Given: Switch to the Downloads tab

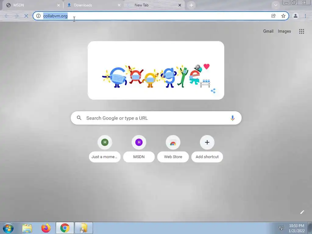Looking at the screenshot, I should pos(94,5).
